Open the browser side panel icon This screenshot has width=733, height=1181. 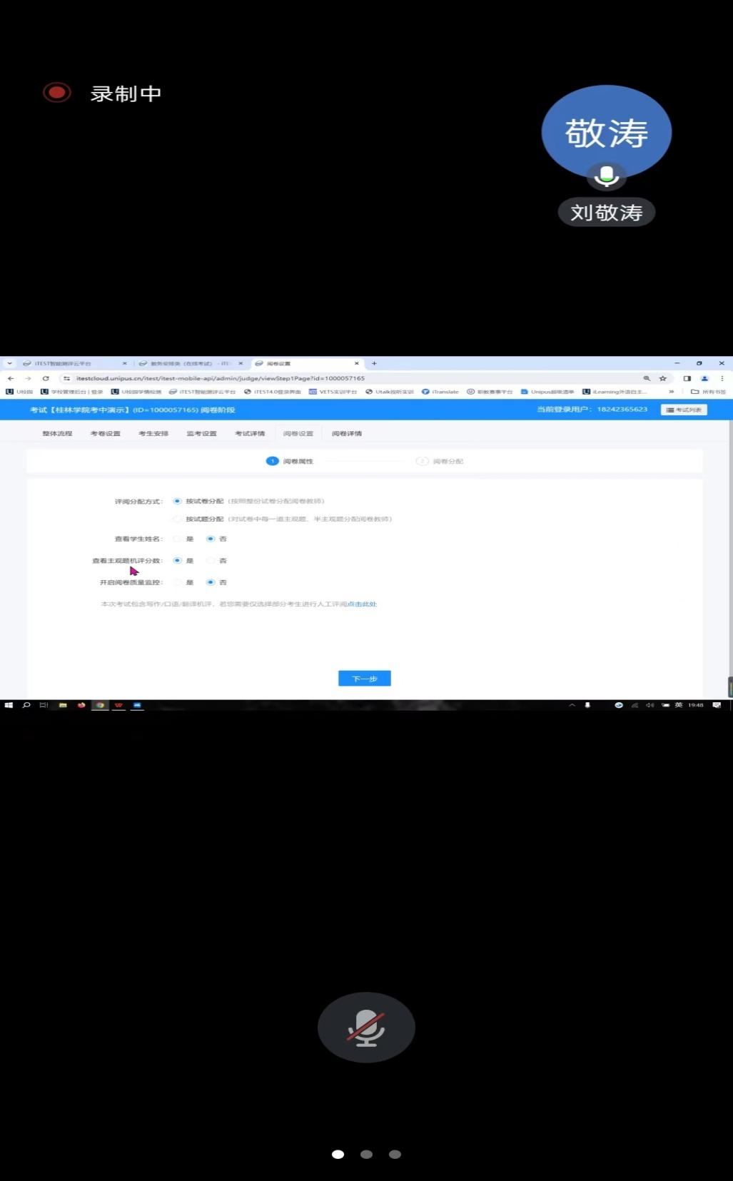[x=687, y=378]
